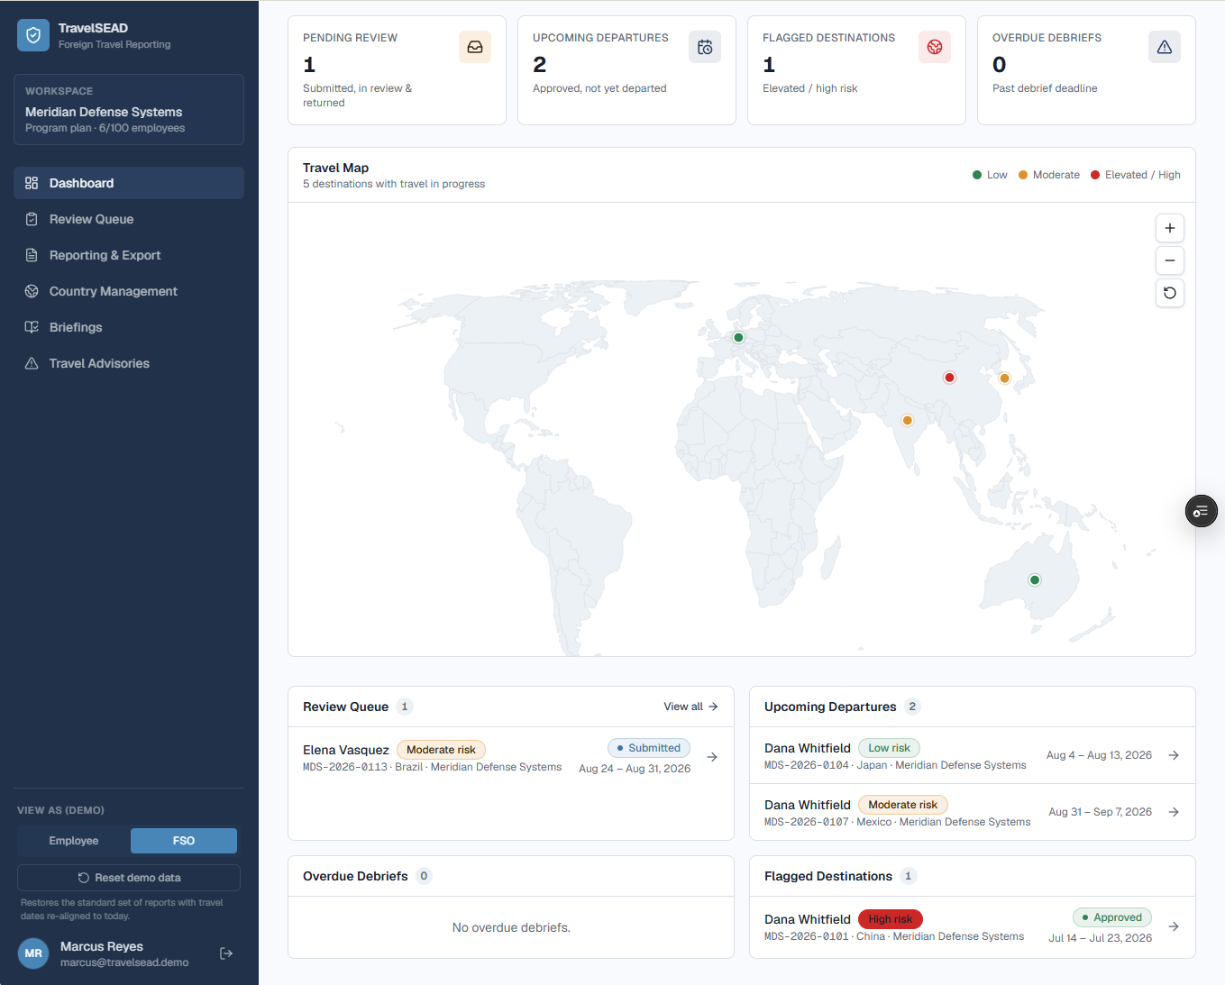This screenshot has width=1225, height=985.
Task: Open Briefings in the sidebar
Action: [129, 327]
